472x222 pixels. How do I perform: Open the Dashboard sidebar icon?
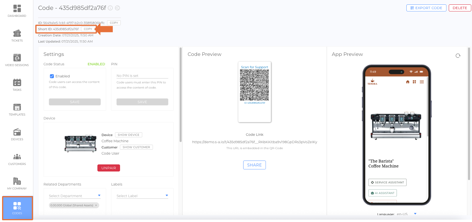[x=17, y=11]
